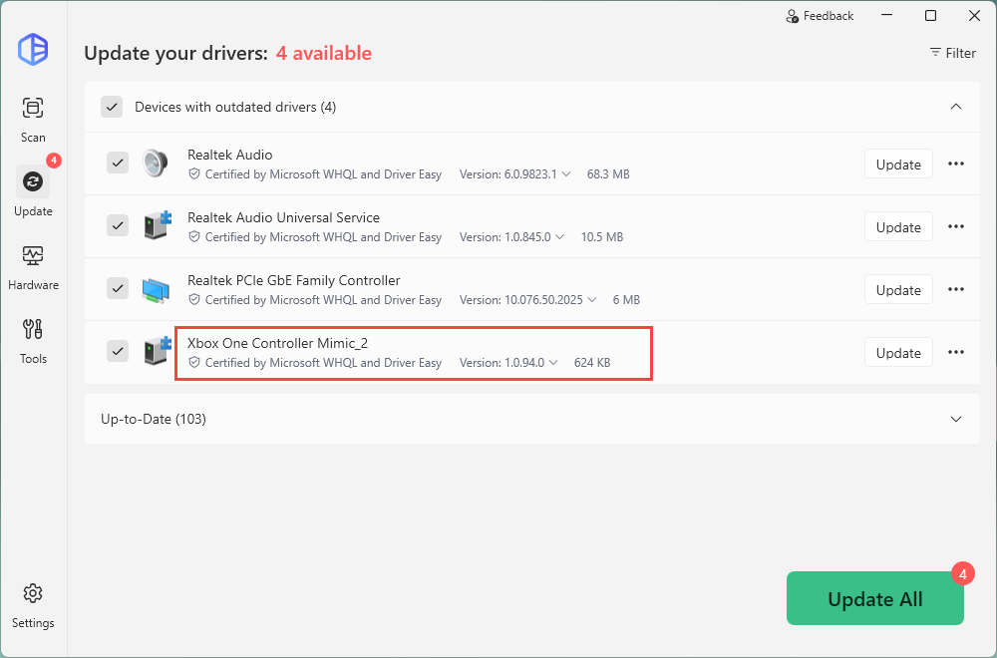Open the Tools section icon

(33, 330)
